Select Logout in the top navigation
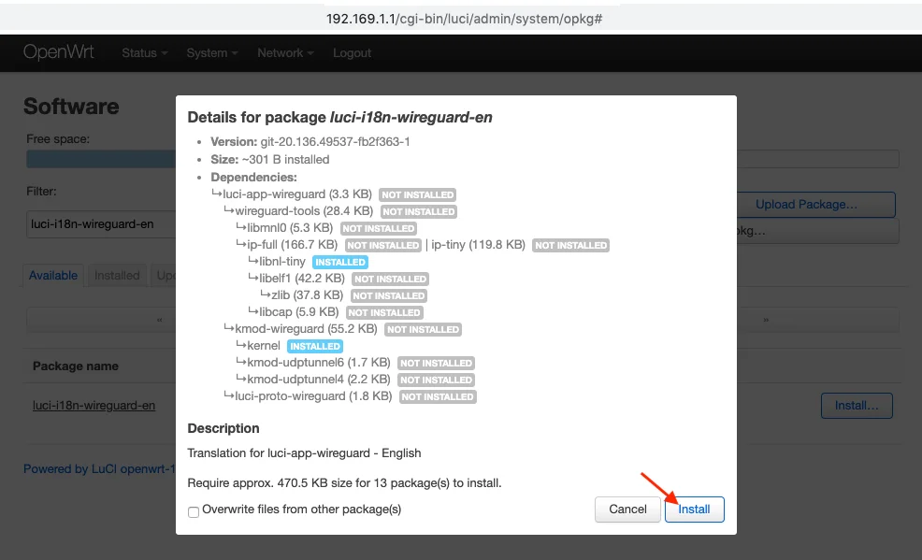The image size is (922, 560). tap(352, 53)
